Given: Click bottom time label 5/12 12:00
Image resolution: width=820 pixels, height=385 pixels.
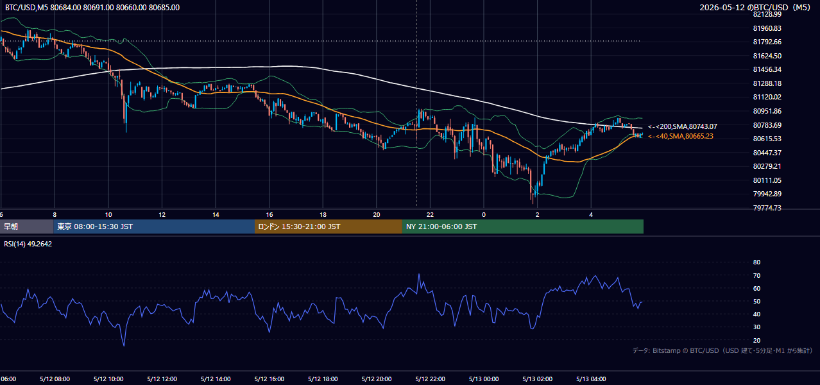Looking at the screenshot, I should click(x=162, y=379).
